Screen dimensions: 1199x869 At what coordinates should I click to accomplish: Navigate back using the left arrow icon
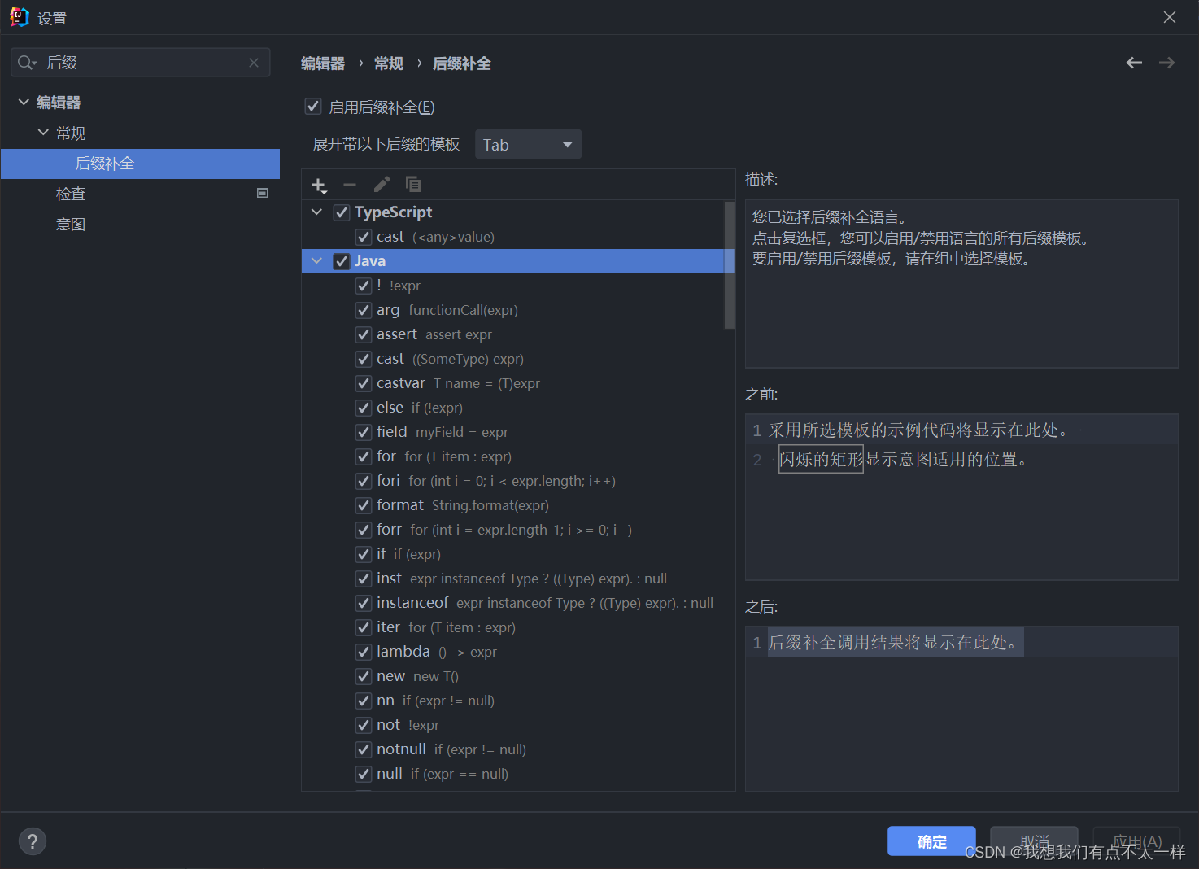[1133, 63]
